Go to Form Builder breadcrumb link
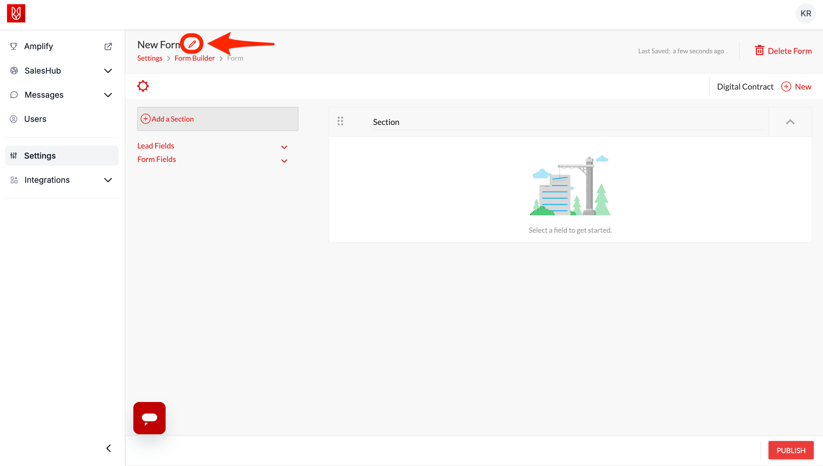823x466 pixels. click(195, 58)
